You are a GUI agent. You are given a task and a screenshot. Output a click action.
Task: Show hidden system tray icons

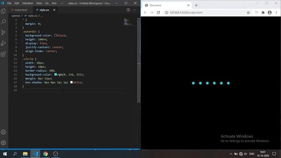click(x=231, y=154)
